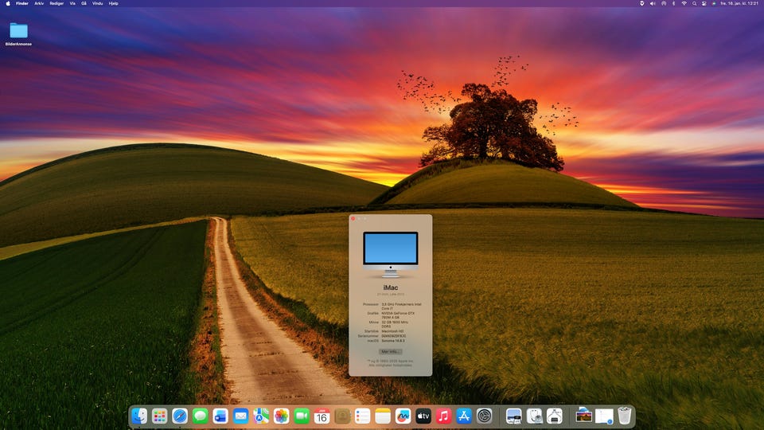Open the Calendar app showing 16
Screen dimensions: 764x430
coord(322,416)
